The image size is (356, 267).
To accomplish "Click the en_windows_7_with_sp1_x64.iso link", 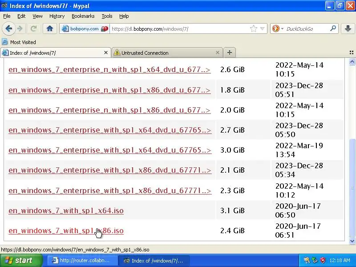I will tap(66, 210).
